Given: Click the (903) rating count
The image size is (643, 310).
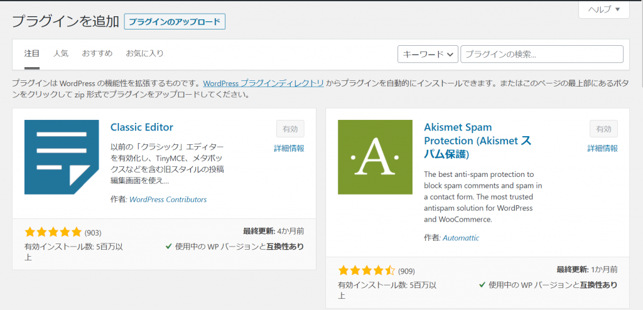Looking at the screenshot, I should (93, 233).
